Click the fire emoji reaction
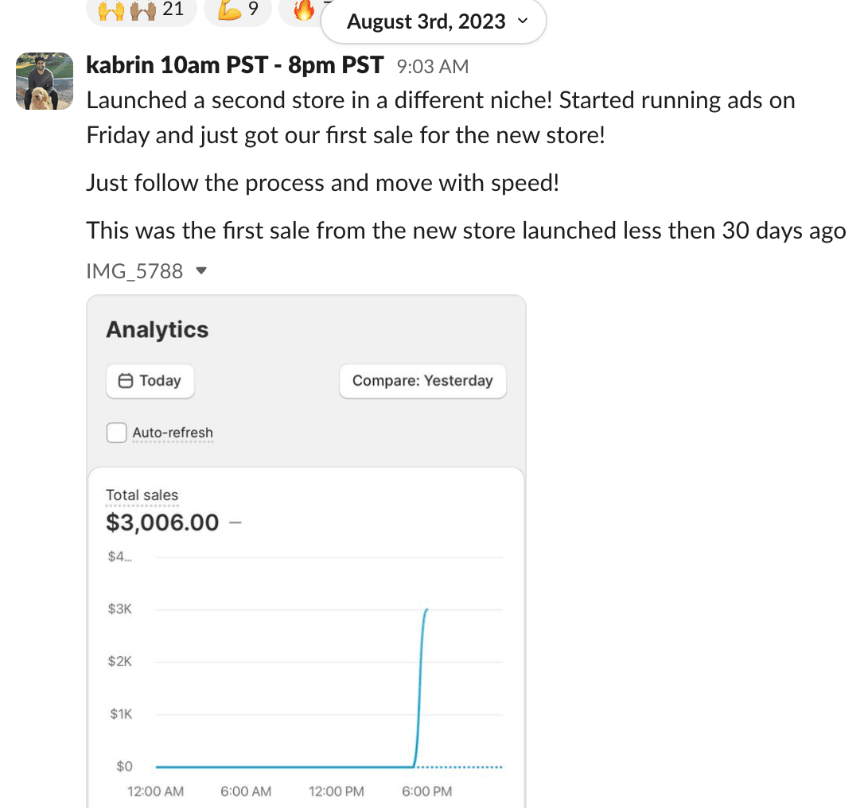The image size is (864, 808). tap(304, 10)
